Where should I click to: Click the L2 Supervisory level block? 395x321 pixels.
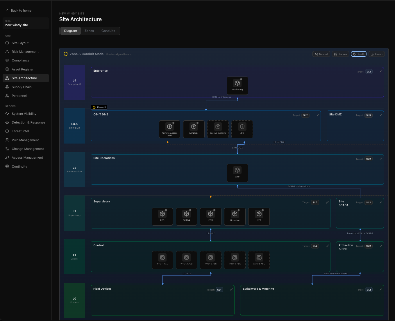click(x=75, y=213)
